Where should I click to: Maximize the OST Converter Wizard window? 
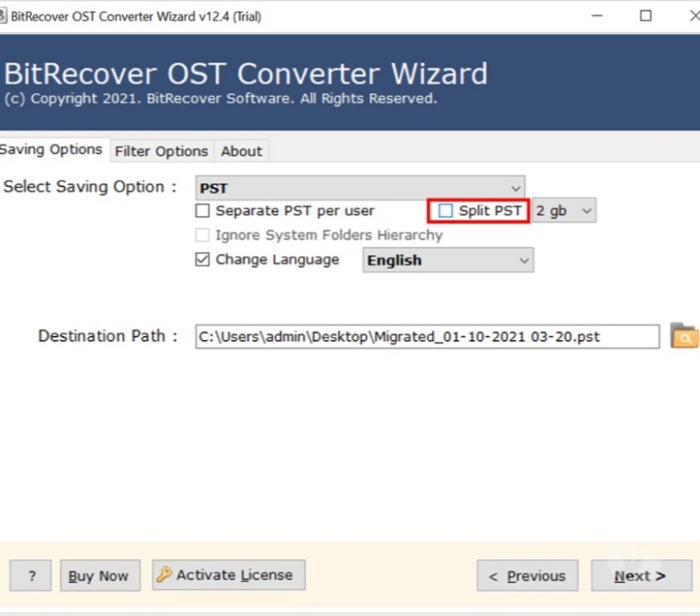[x=645, y=16]
